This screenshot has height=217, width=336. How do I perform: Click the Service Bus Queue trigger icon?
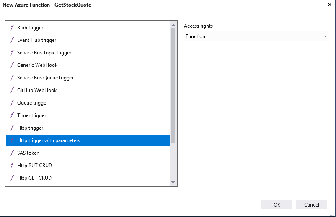[12, 78]
